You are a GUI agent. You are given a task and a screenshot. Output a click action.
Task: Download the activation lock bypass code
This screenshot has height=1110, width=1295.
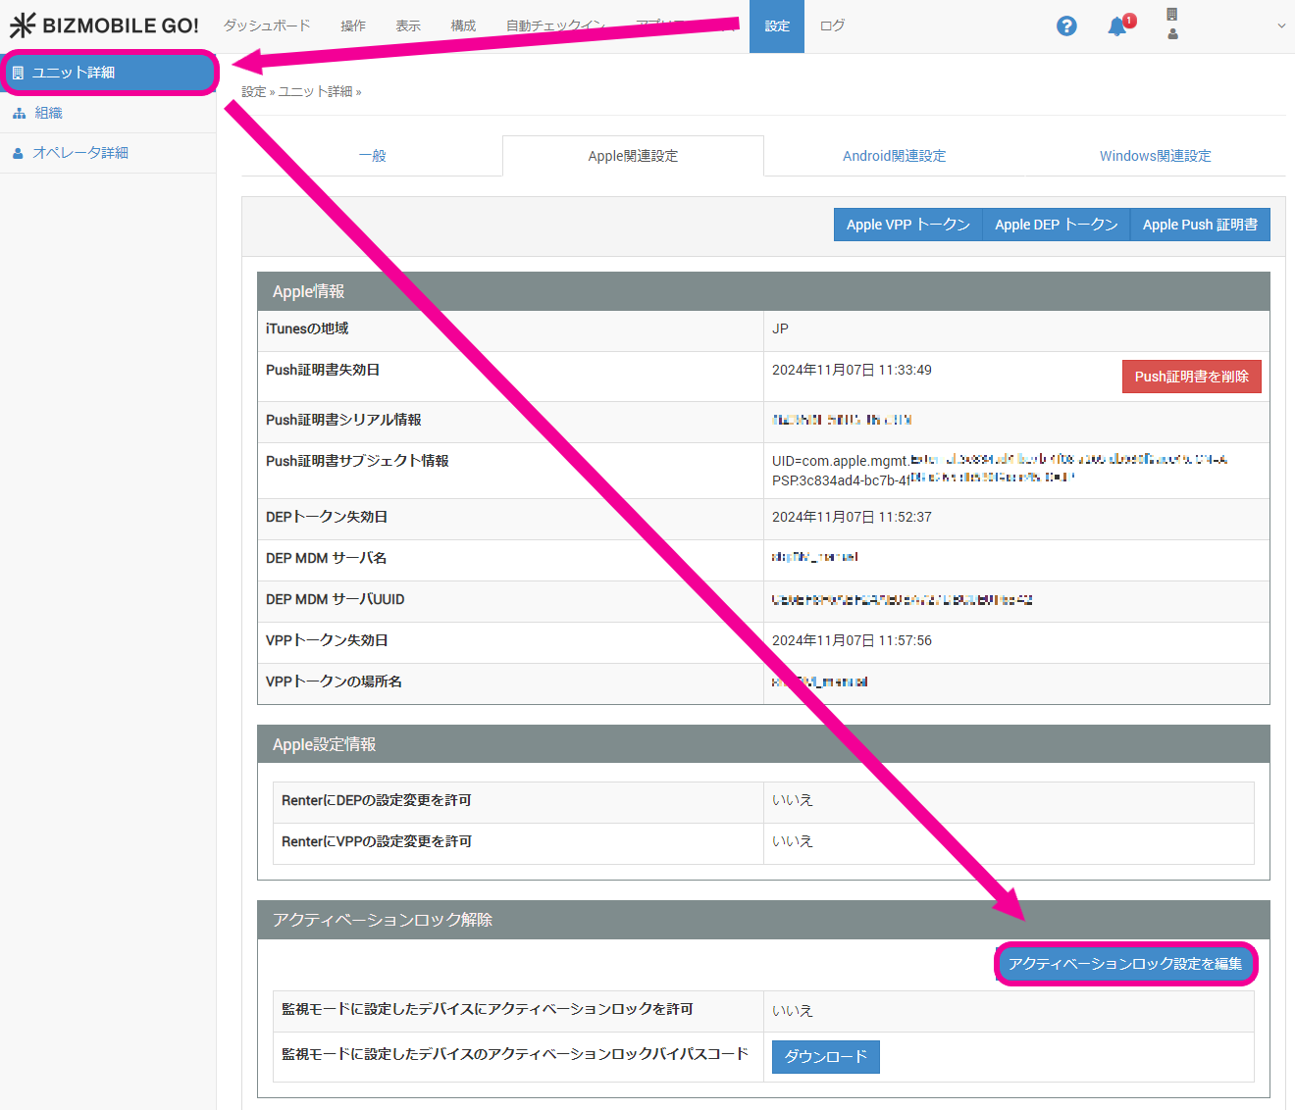825,1057
